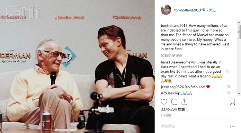
Task: Like hanz13isawesome's comment
Action: tap(229, 71)
